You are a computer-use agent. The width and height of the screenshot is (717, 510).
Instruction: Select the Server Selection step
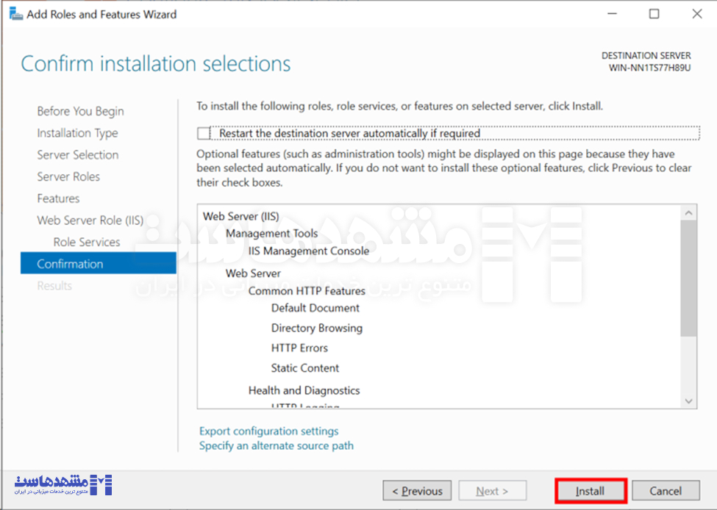pyautogui.click(x=78, y=155)
